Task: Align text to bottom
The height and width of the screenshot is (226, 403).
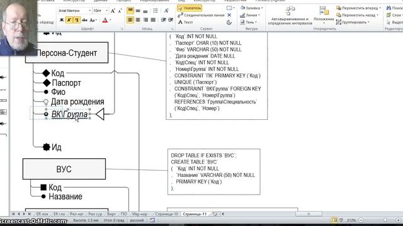Action: point(145,11)
